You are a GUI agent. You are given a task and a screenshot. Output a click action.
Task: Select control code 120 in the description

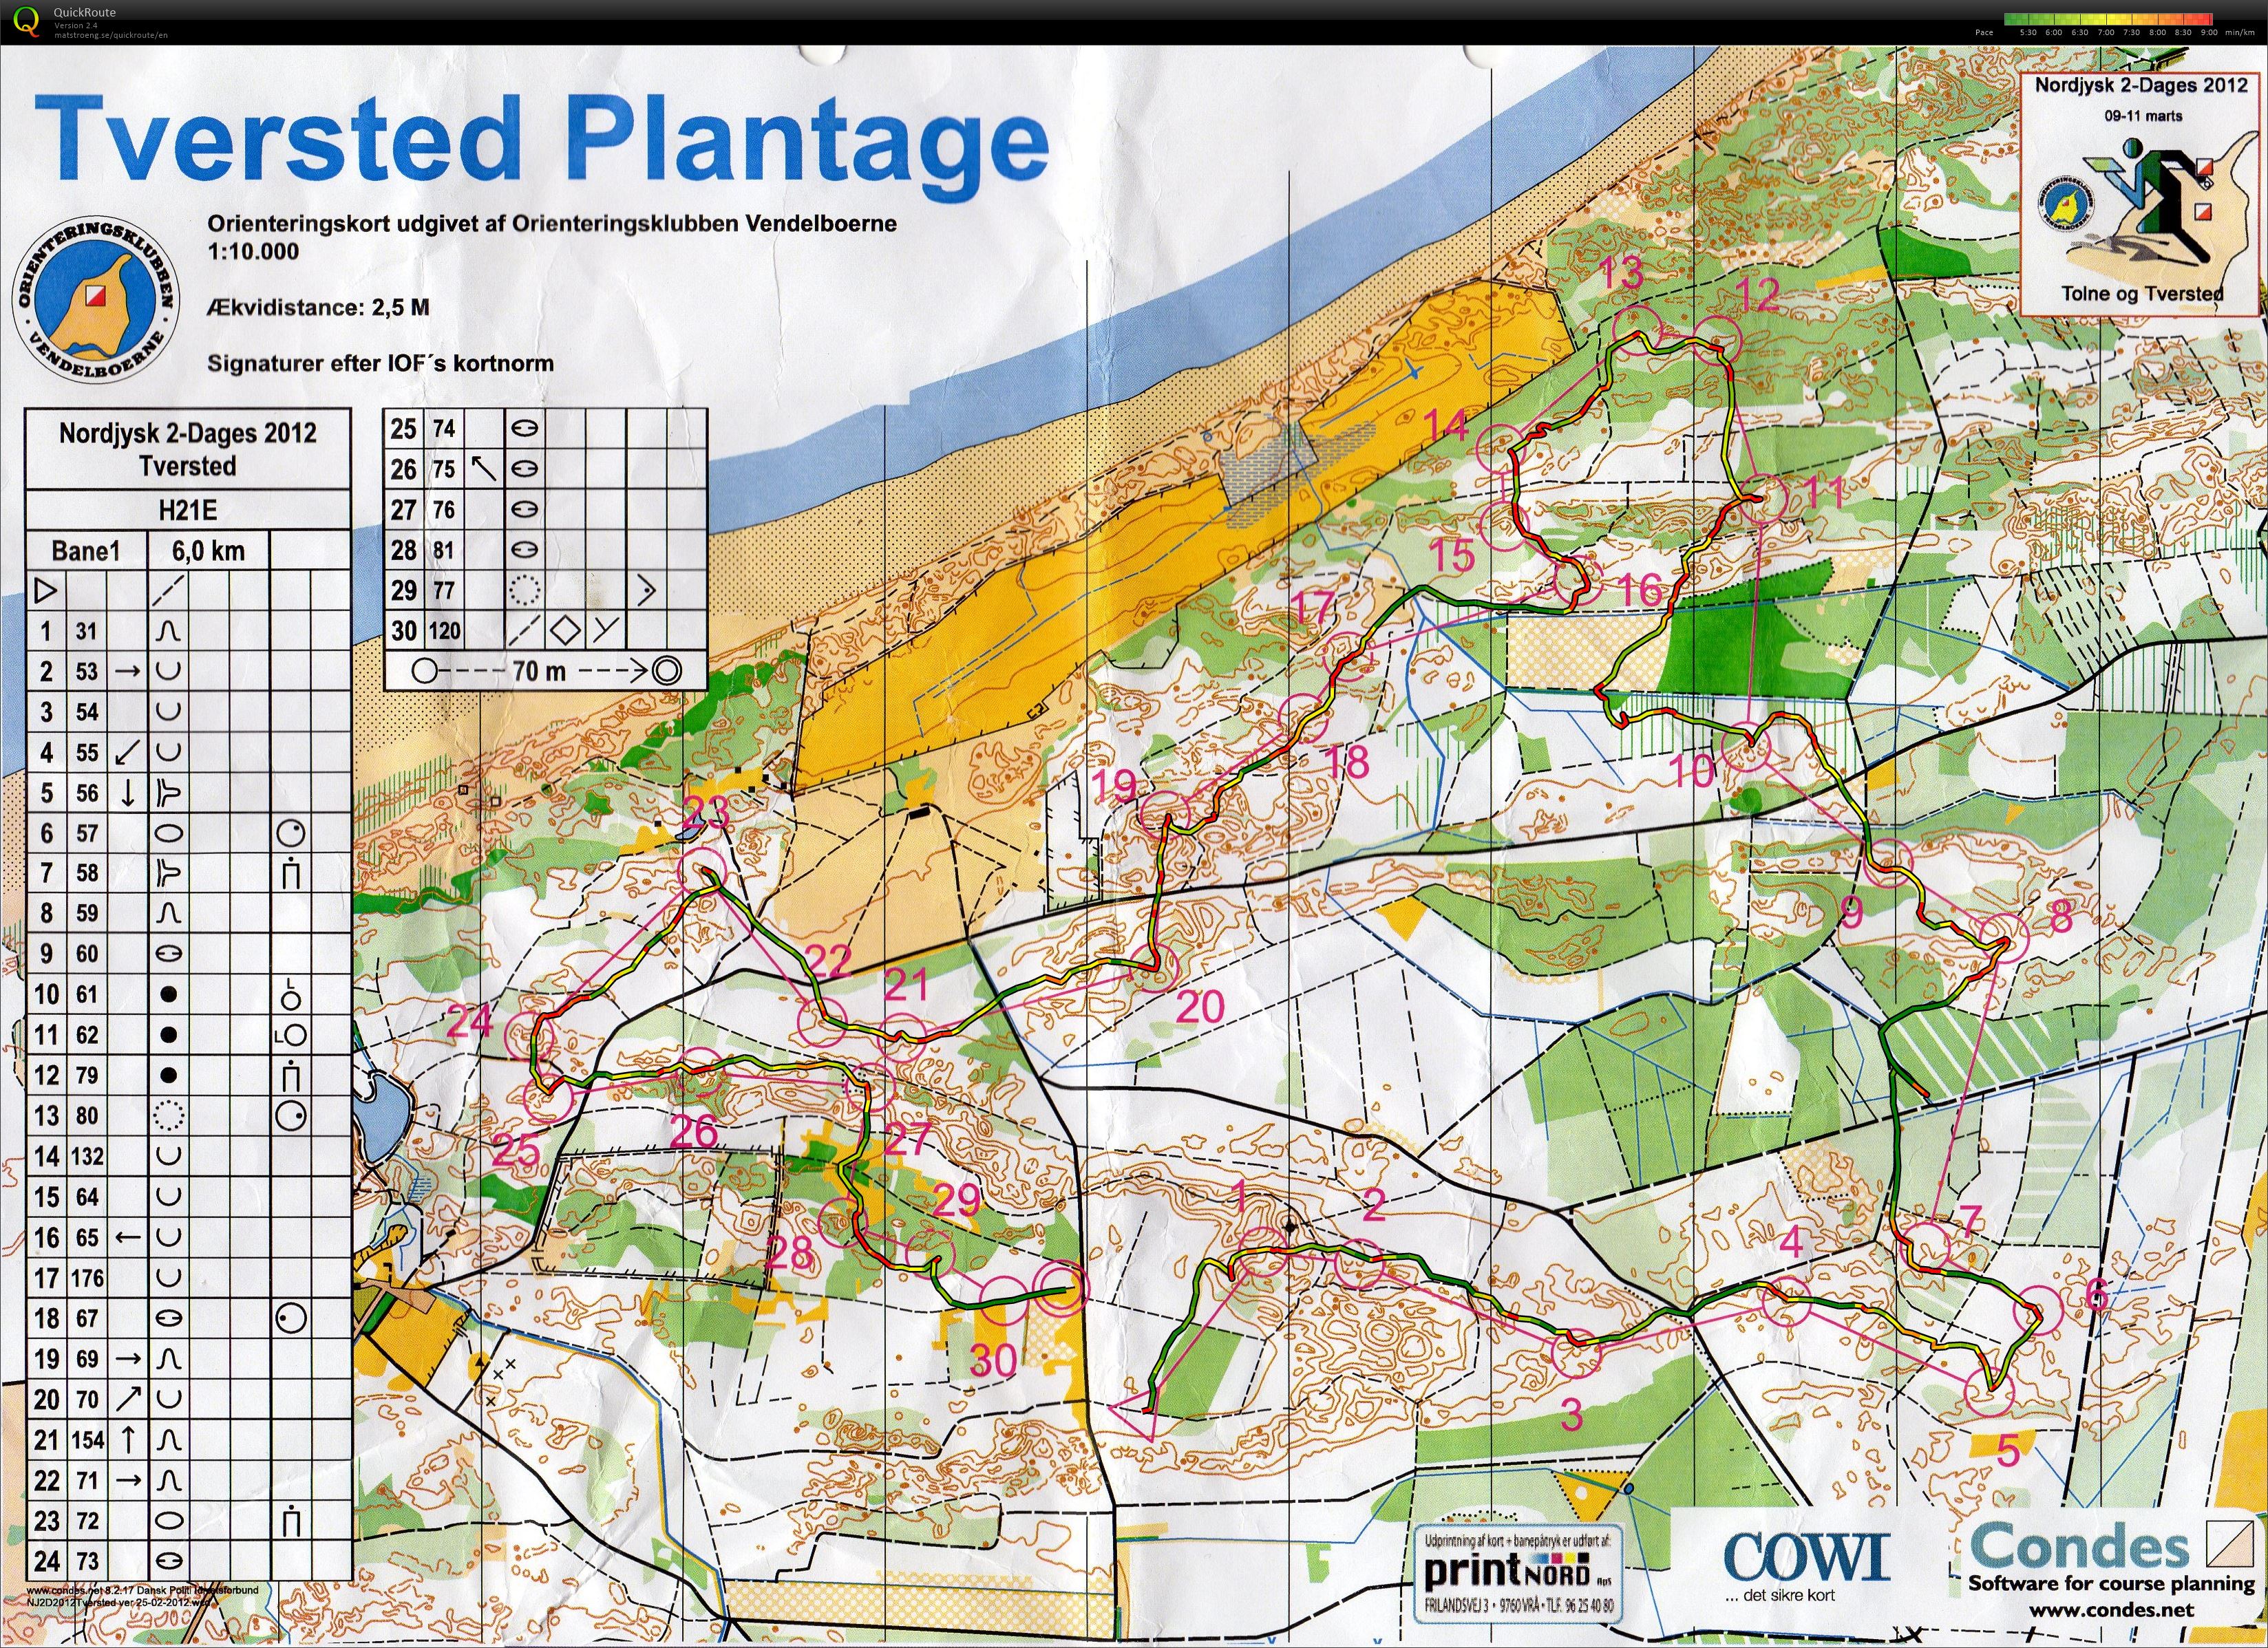[x=444, y=630]
